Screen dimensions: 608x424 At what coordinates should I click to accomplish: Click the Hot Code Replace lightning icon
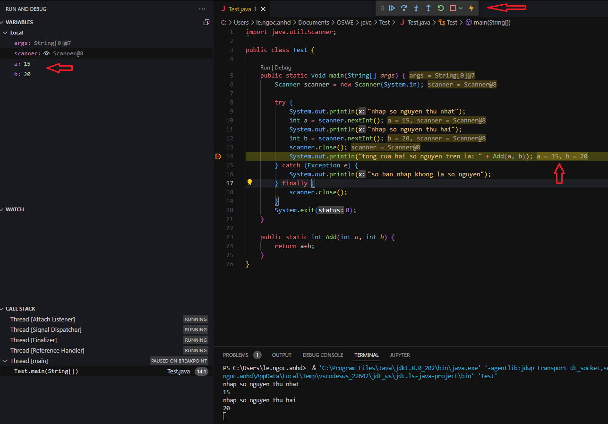(x=471, y=8)
